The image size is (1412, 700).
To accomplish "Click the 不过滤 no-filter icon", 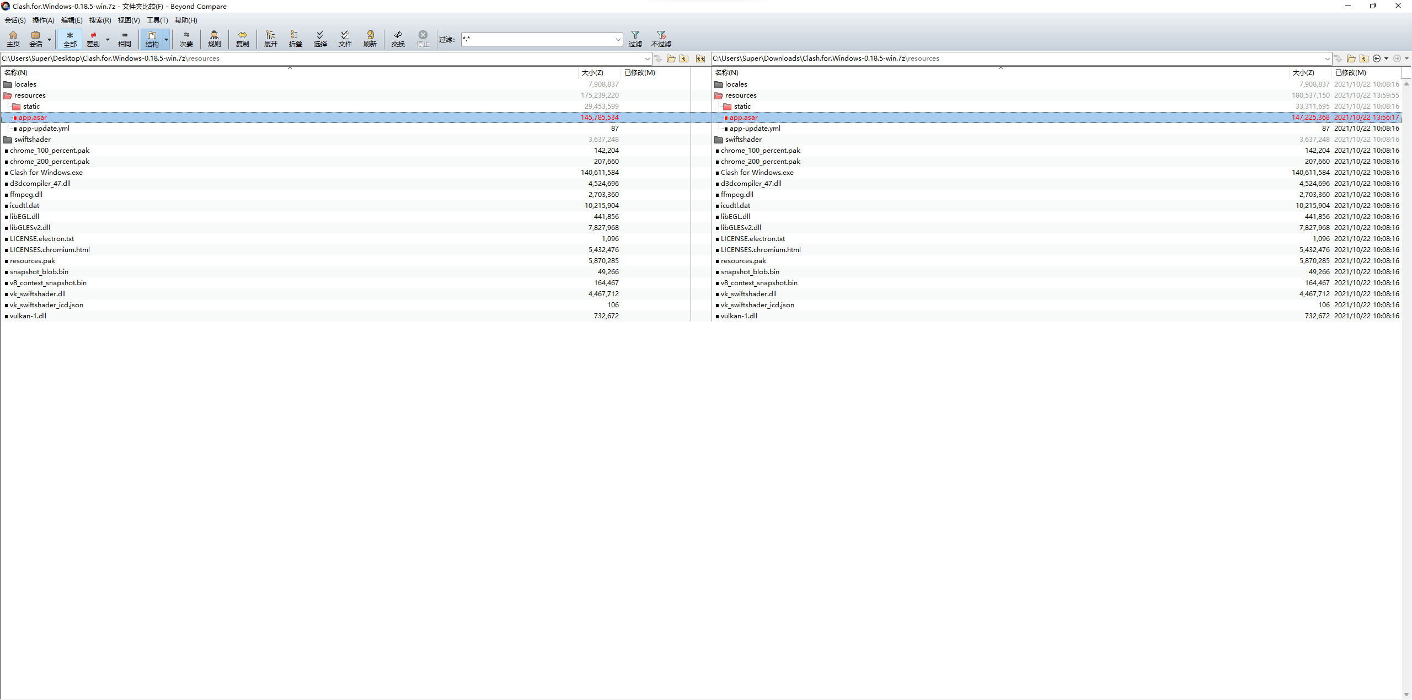I will tap(661, 39).
